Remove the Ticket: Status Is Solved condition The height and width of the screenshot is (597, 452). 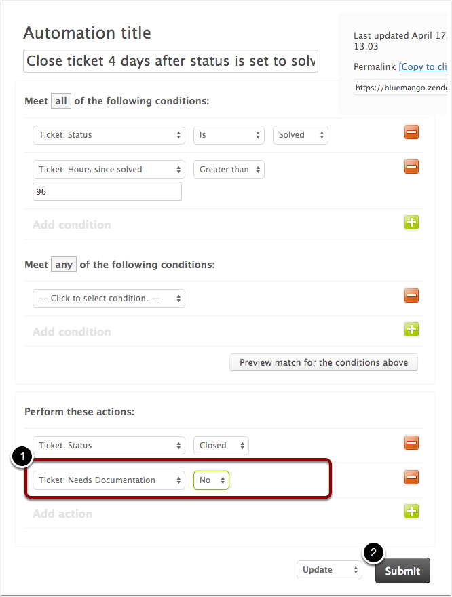411,132
